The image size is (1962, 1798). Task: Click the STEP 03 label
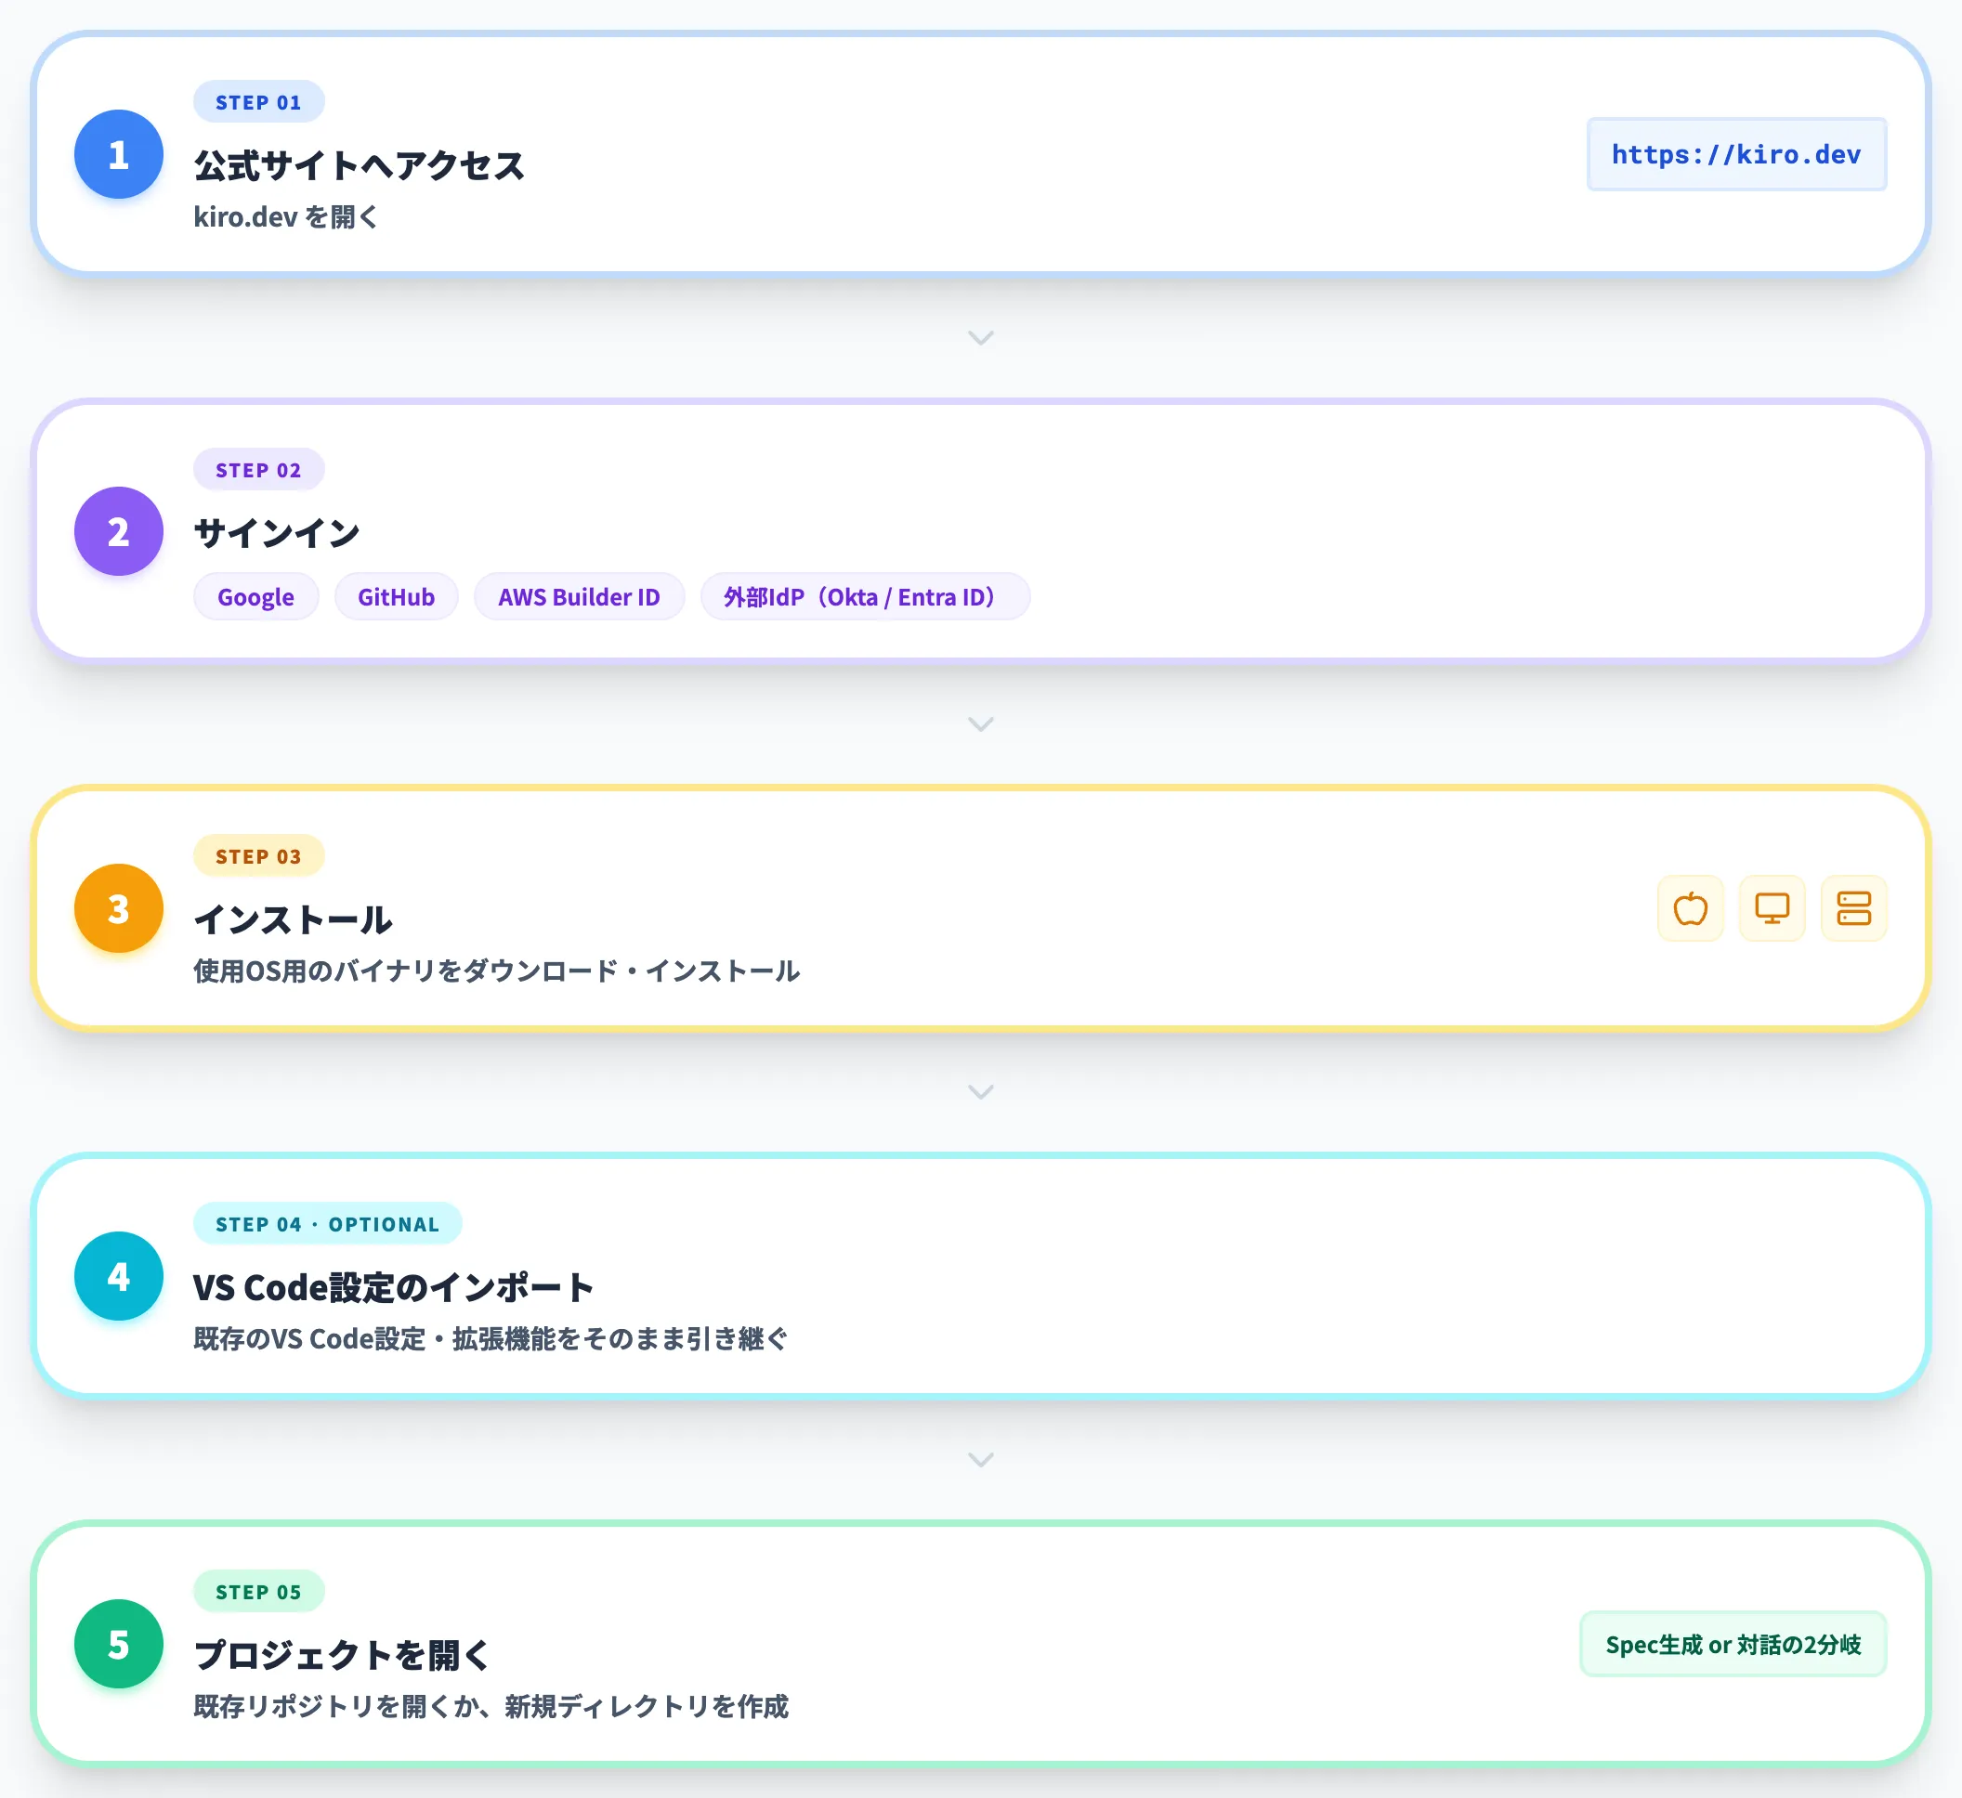point(259,856)
